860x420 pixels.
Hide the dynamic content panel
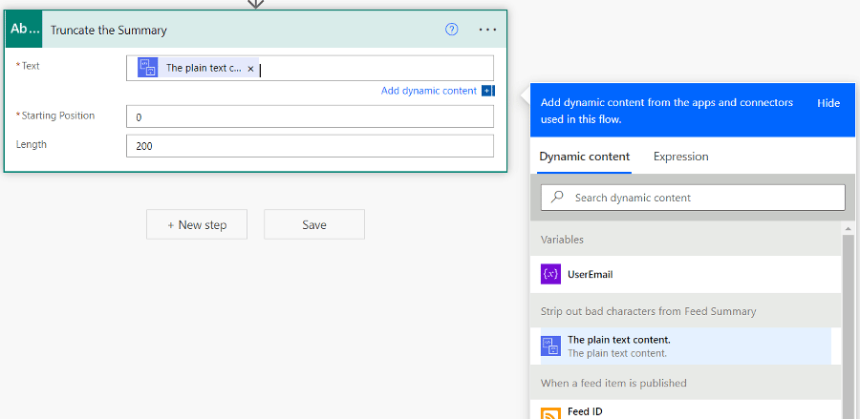[828, 103]
